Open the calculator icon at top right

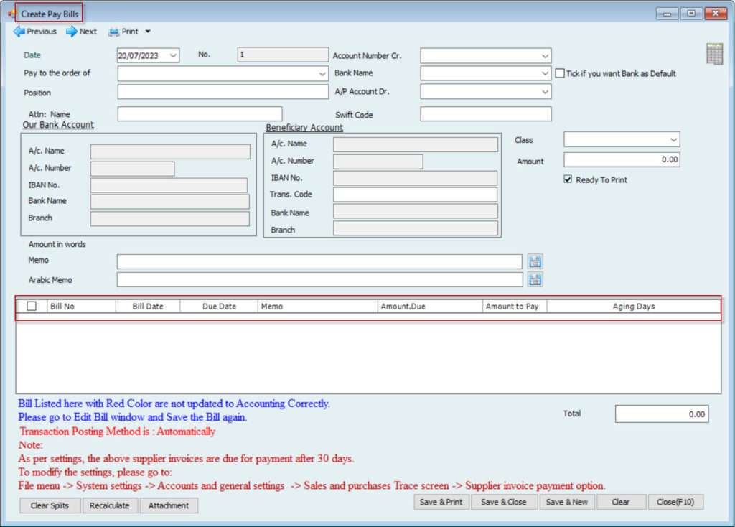(714, 54)
